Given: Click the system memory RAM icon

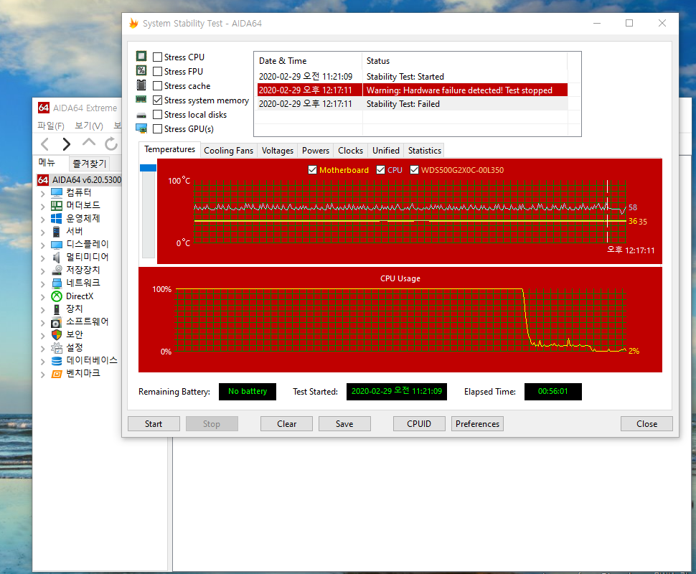Looking at the screenshot, I should [141, 100].
